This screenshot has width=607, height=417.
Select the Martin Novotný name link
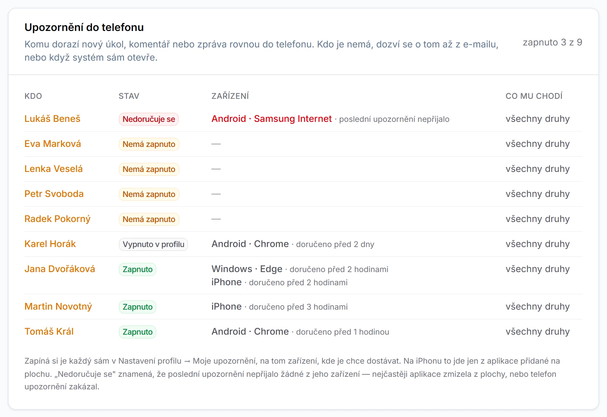(58, 307)
